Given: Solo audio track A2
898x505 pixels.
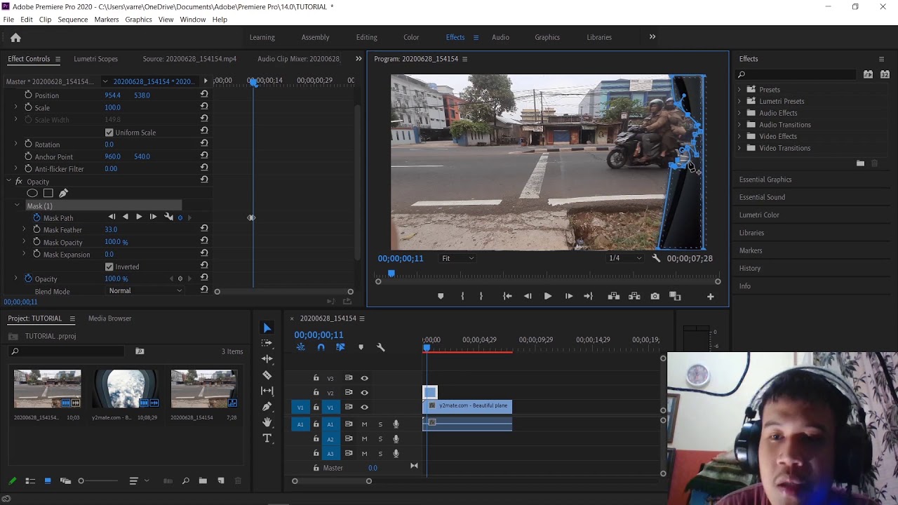Looking at the screenshot, I should coord(380,439).
